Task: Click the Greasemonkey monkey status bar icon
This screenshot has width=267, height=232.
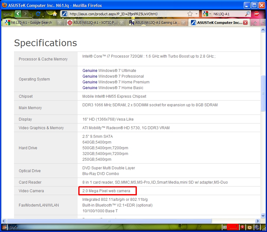Action: 249,227
